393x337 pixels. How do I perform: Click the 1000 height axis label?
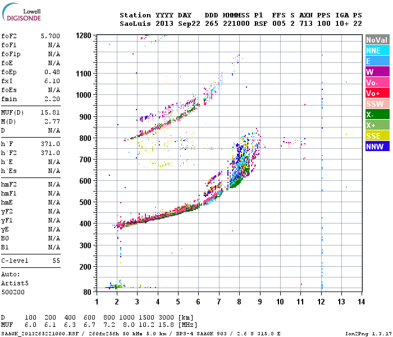pyautogui.click(x=84, y=95)
